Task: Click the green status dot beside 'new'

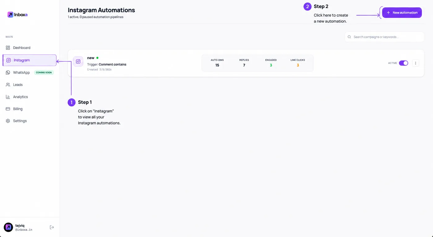Action: coord(97,58)
